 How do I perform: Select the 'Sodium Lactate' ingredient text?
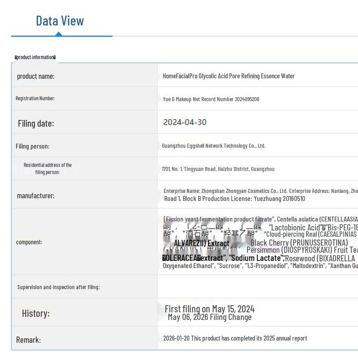256,258
